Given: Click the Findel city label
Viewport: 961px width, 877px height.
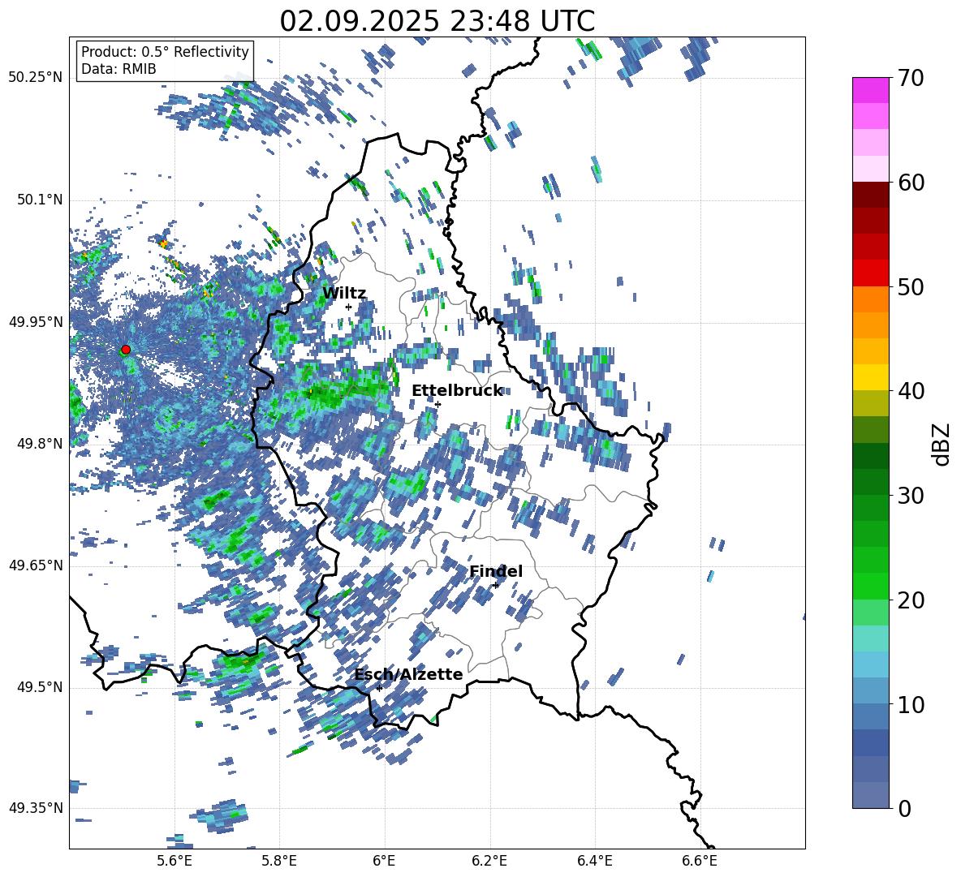Looking at the screenshot, I should pyautogui.click(x=496, y=571).
